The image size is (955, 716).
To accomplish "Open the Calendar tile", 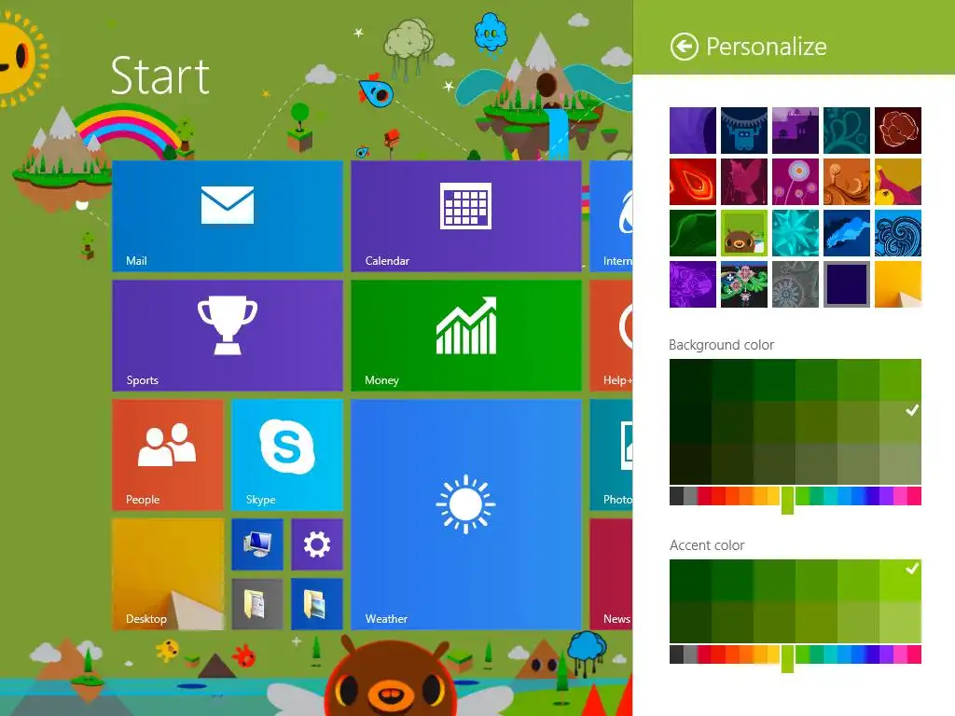I will tap(466, 216).
